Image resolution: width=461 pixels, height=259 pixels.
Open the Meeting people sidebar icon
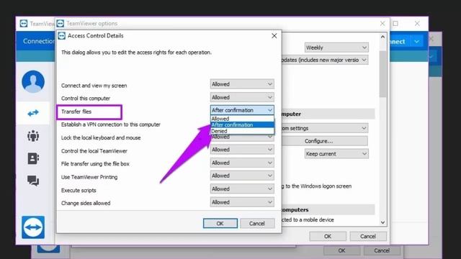pyautogui.click(x=33, y=136)
